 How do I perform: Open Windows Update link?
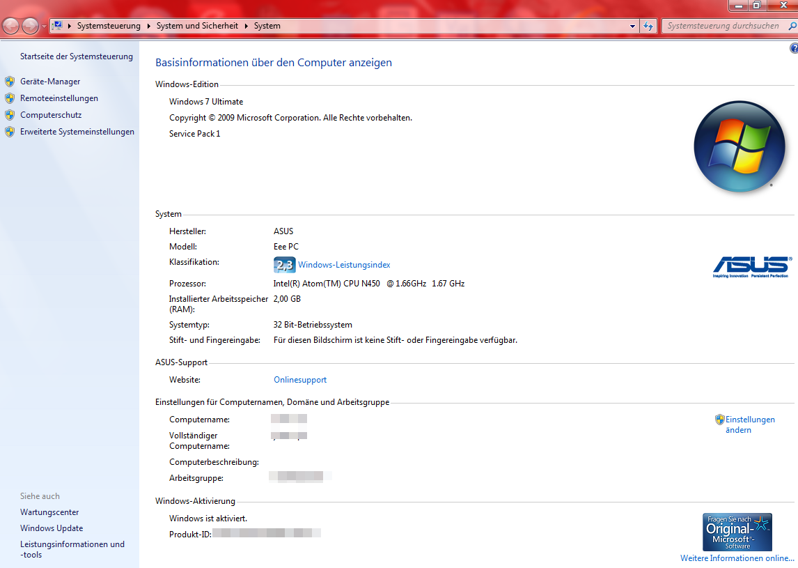[x=52, y=529]
